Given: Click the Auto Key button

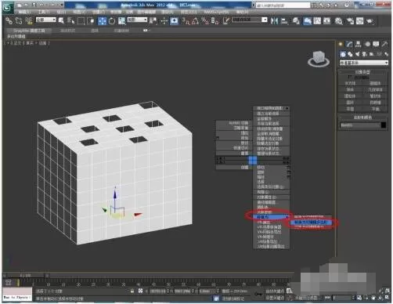Looking at the screenshot, I should [275, 291].
